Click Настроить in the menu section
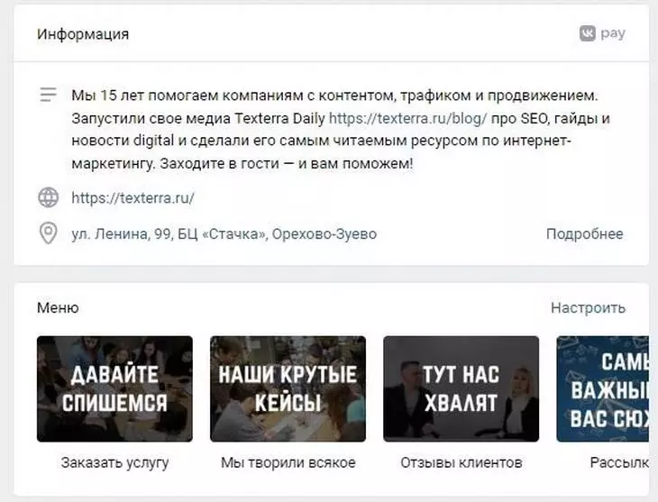Viewport: 658px width, 502px height. pos(588,307)
